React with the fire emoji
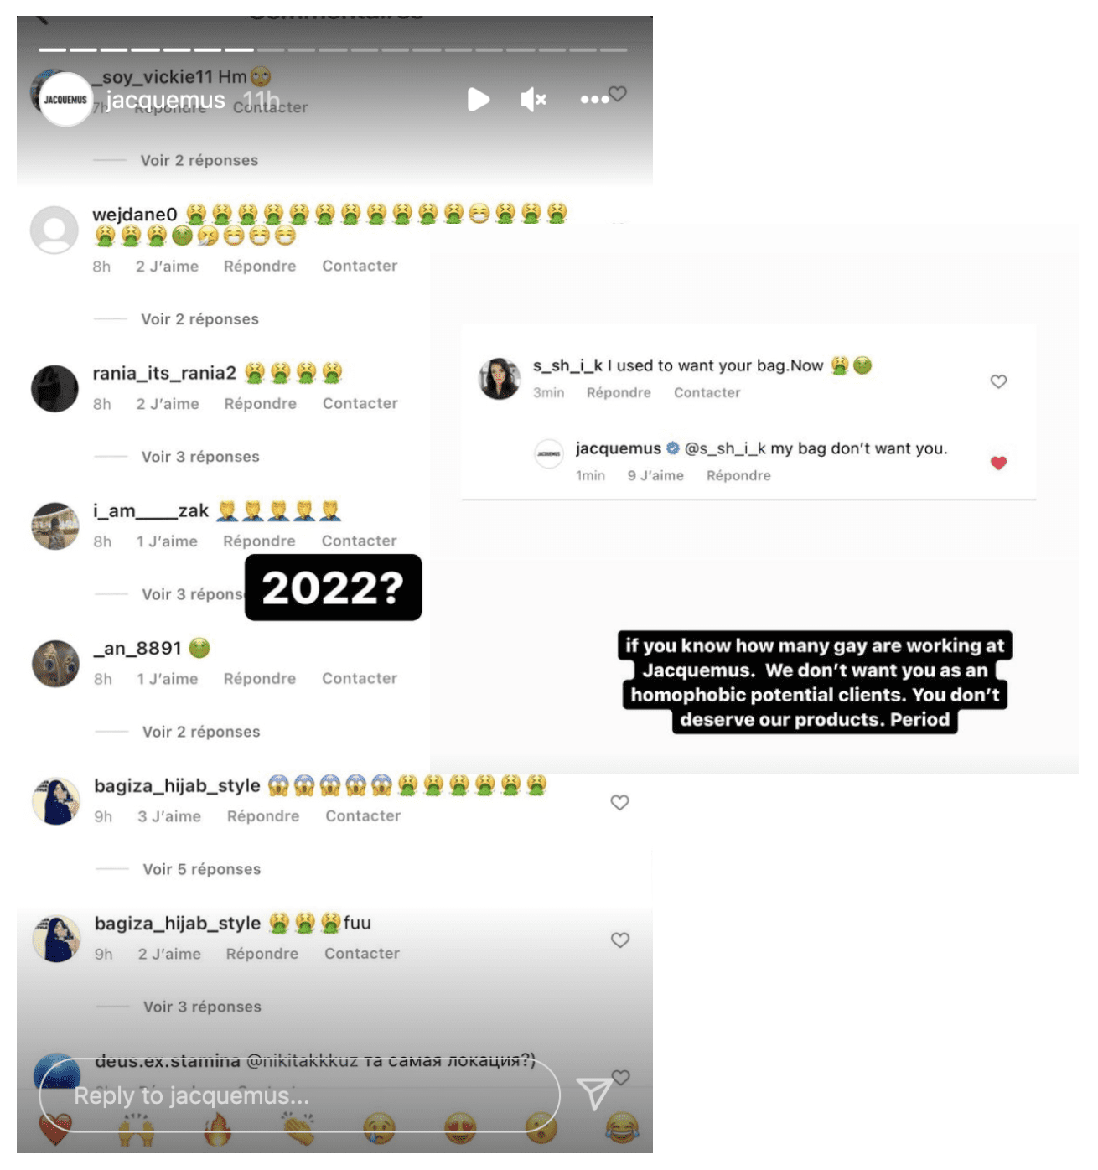 point(217,1129)
